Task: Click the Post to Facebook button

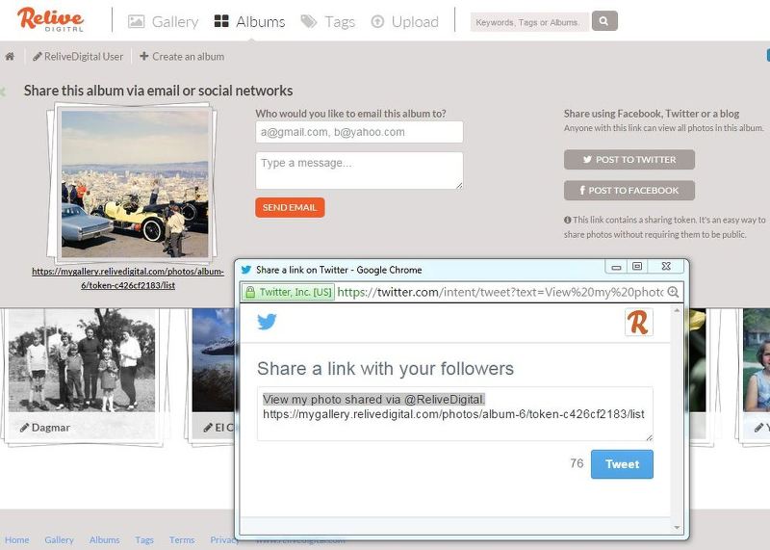Action: coord(629,191)
